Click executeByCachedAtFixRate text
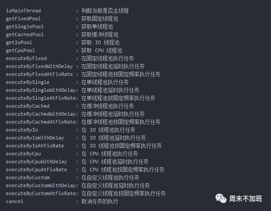Image resolution: width=271 pixels, height=211 pixels. [41, 122]
